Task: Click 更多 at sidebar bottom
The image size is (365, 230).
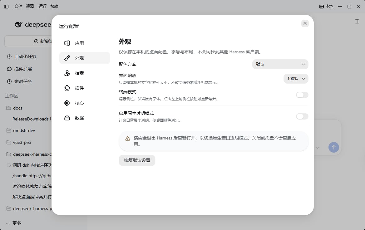Action: tap(14, 223)
